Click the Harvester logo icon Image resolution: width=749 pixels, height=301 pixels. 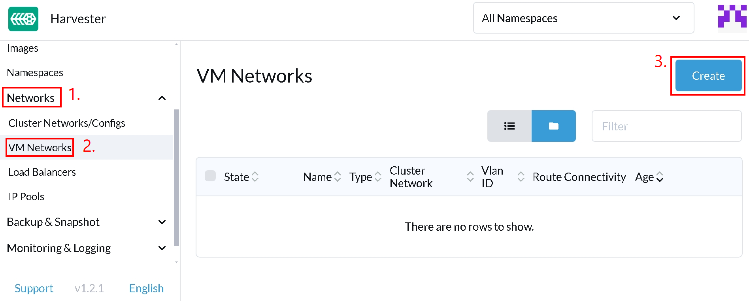click(x=23, y=19)
